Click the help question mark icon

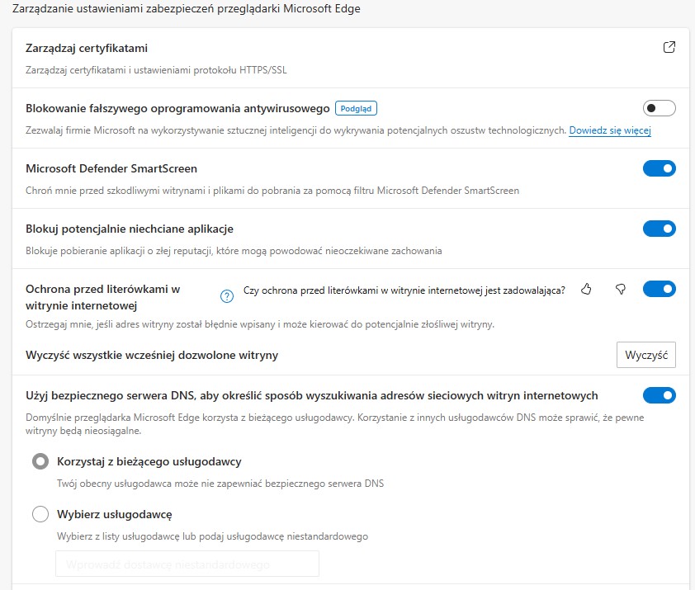click(x=227, y=296)
